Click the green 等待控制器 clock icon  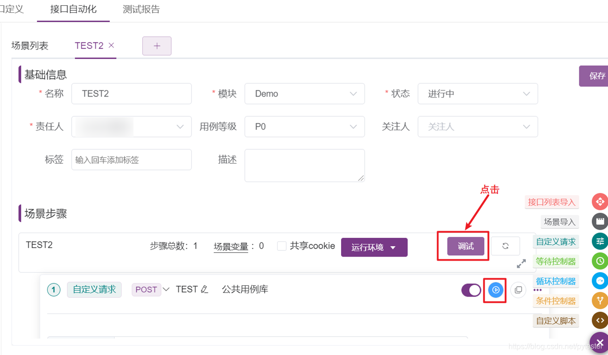coord(600,261)
